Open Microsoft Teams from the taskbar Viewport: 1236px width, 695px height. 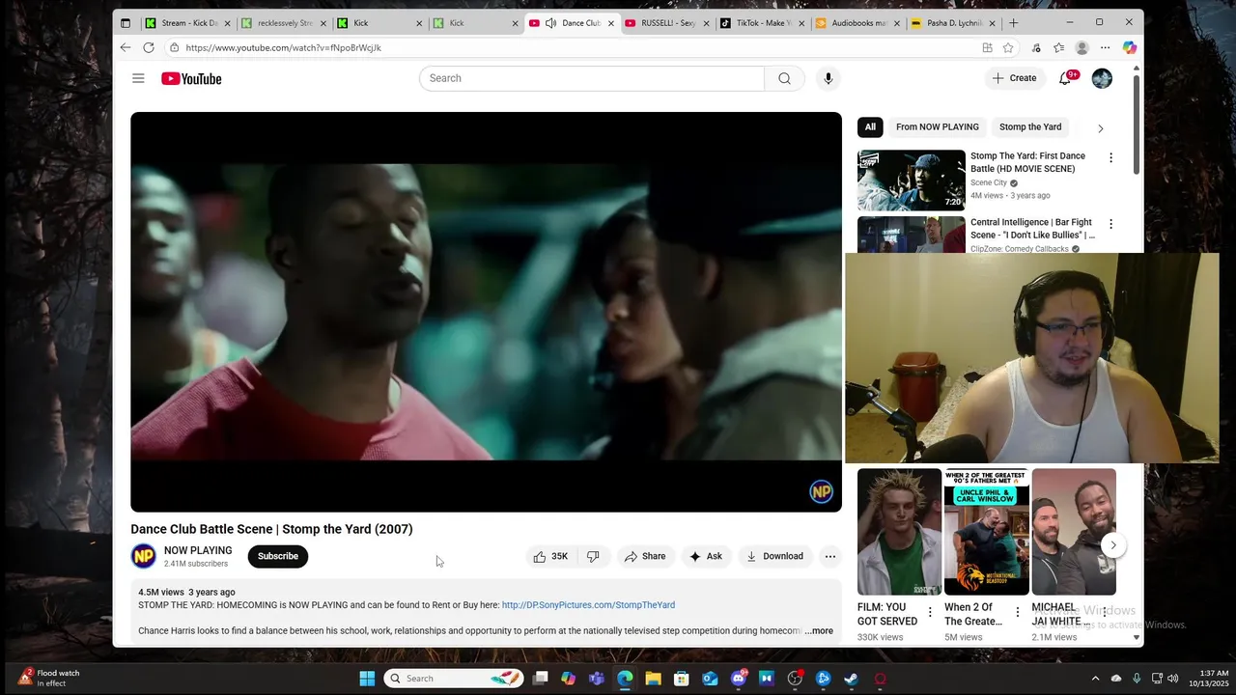pyautogui.click(x=597, y=679)
